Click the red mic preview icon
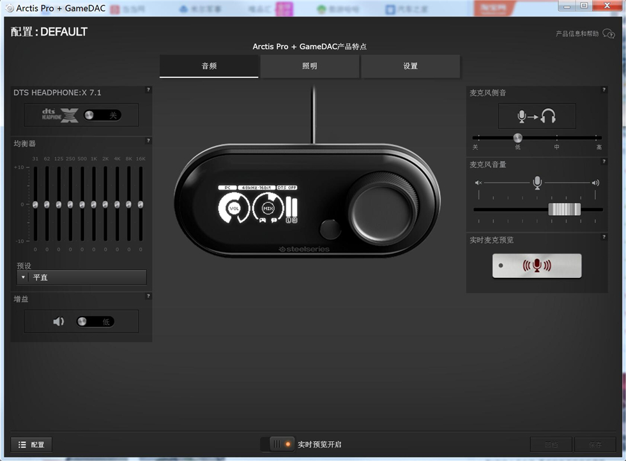The height and width of the screenshot is (461, 626). (537, 266)
